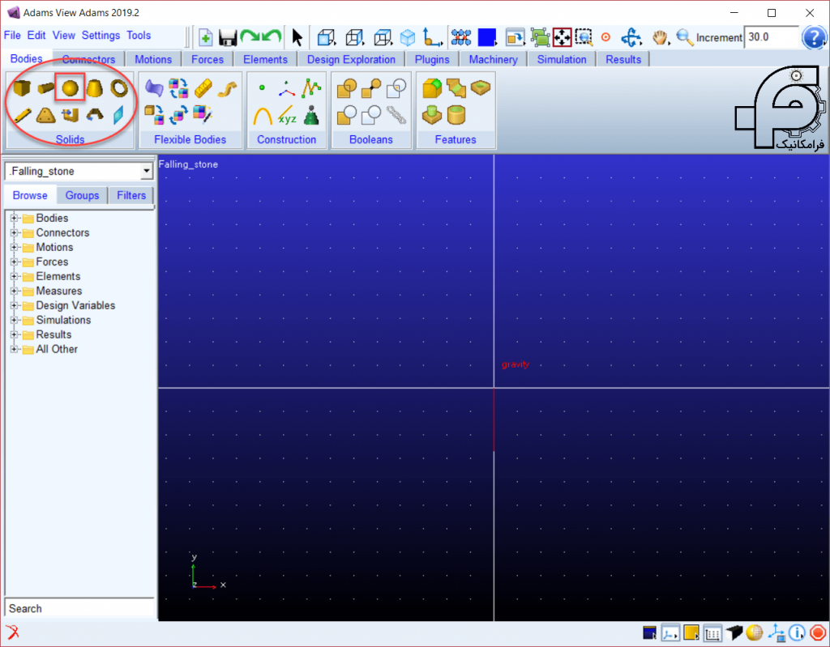Create a construction Point with green dot icon
Image resolution: width=830 pixels, height=647 pixels.
(x=262, y=87)
